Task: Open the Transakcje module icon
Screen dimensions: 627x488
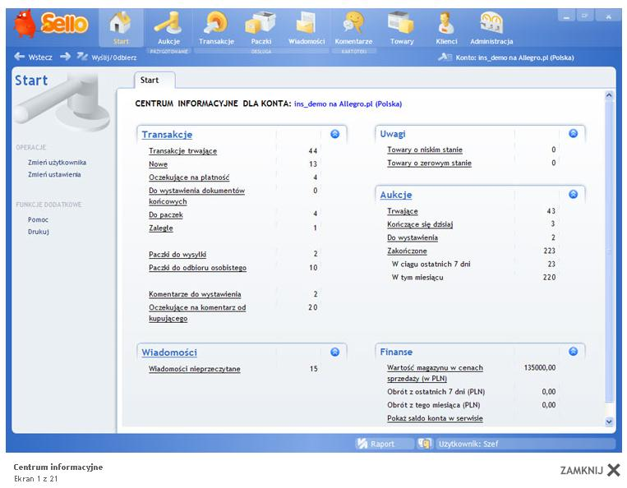Action: 216,25
